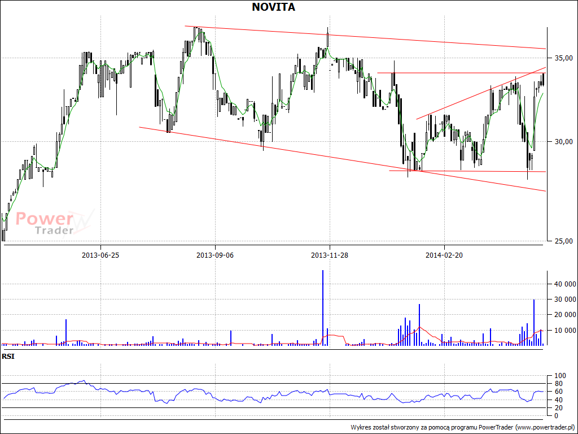Click the 2013-06-25 date label

[100, 255]
